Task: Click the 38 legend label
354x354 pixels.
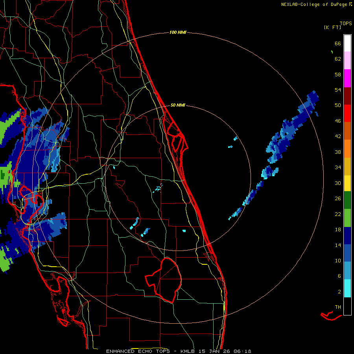Action: pyautogui.click(x=338, y=152)
